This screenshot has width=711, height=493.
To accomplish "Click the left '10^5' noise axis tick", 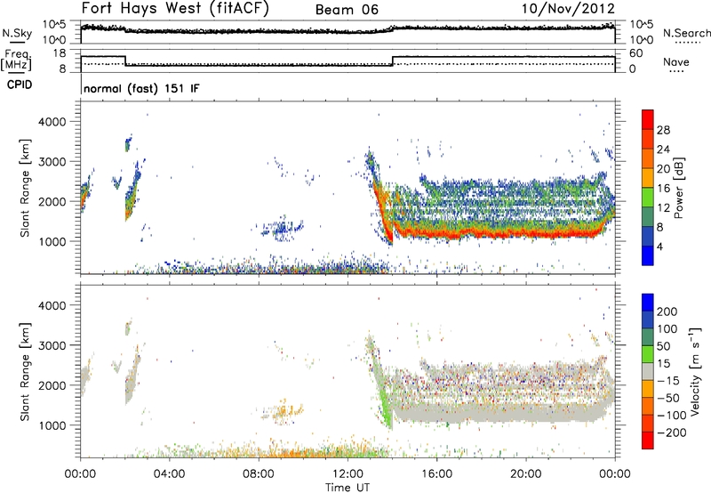I will click(x=55, y=25).
